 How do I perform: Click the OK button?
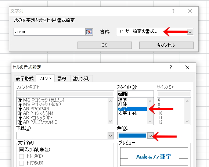coord(105,45)
